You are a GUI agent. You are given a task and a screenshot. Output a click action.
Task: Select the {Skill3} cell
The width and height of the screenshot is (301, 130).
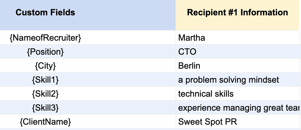click(88, 108)
